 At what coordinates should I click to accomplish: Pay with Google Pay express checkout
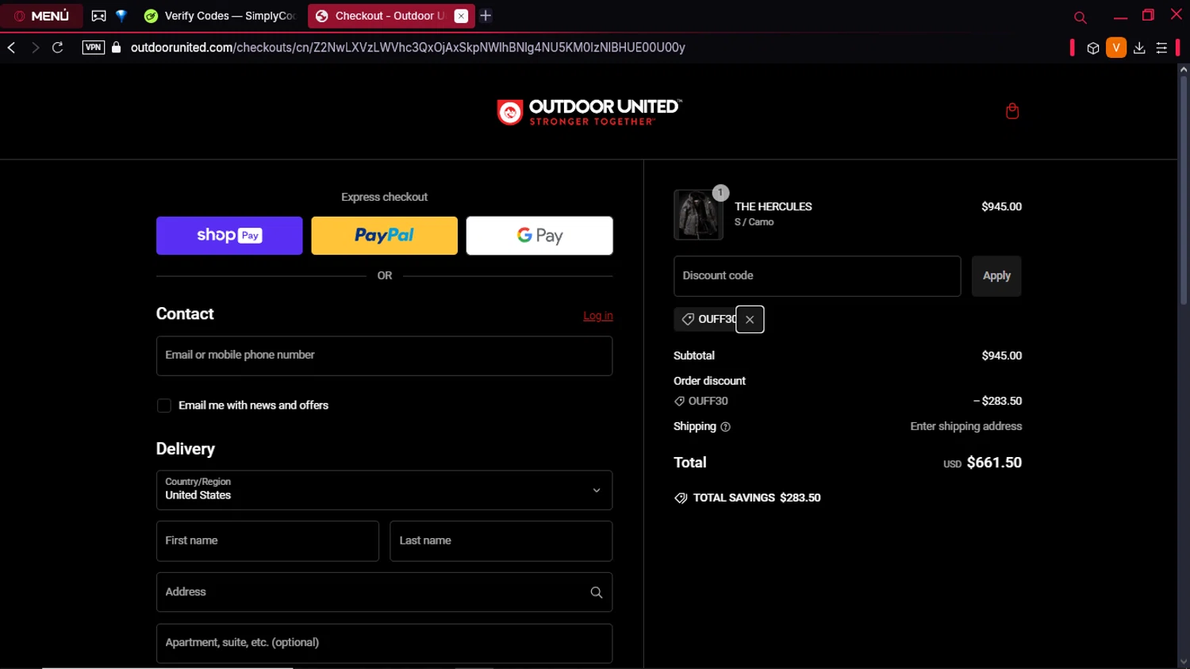pyautogui.click(x=539, y=236)
